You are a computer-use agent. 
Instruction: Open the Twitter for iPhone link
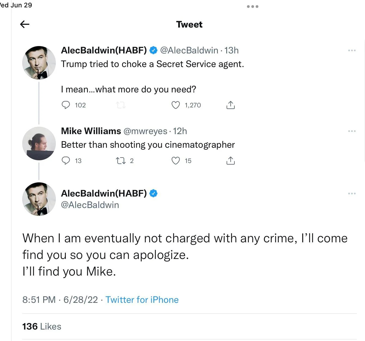point(142,300)
